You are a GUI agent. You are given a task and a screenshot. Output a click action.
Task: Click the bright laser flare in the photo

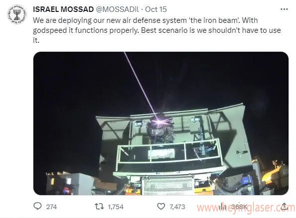pos(159,121)
